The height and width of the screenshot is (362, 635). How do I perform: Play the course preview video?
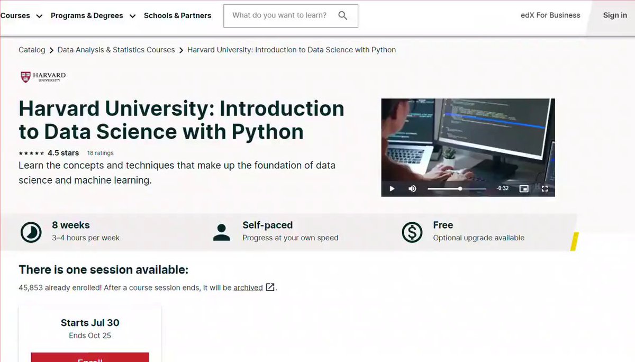click(x=392, y=188)
